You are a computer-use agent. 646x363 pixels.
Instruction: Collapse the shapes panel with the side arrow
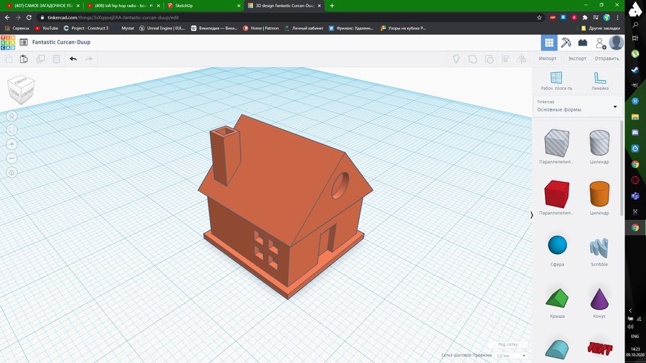(531, 215)
